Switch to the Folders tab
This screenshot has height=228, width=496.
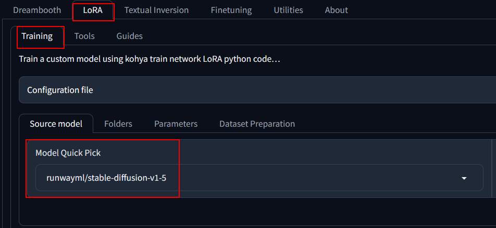(118, 124)
